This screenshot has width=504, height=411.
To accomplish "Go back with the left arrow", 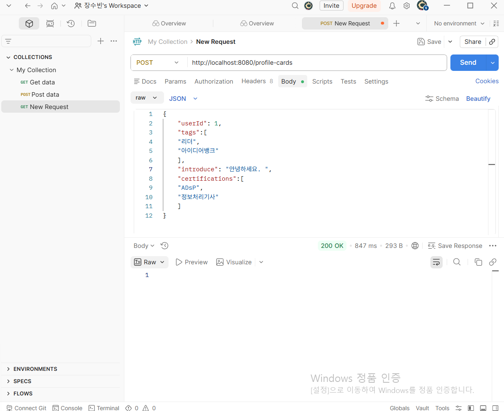I will point(27,6).
